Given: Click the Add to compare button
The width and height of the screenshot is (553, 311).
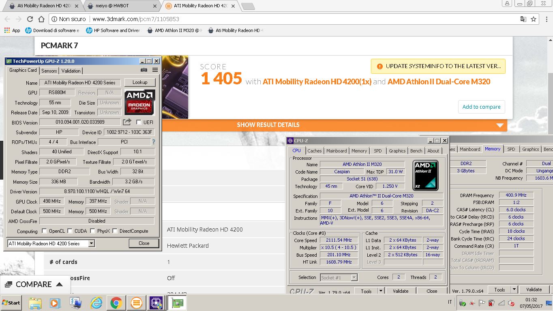Looking at the screenshot, I should coord(482,107).
